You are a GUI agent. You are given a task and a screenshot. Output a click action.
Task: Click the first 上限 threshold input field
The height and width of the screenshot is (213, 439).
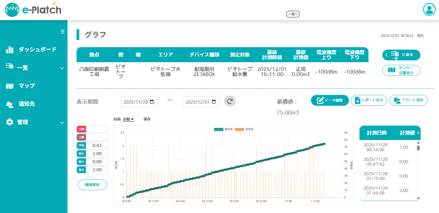[97, 129]
